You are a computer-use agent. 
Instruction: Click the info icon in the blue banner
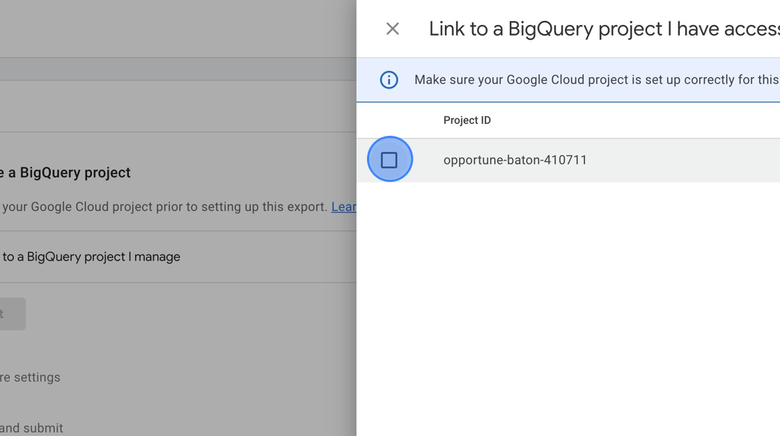389,79
